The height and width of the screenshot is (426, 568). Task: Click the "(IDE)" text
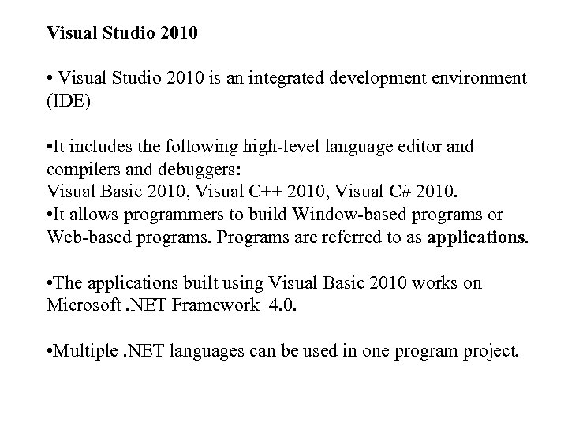point(69,101)
